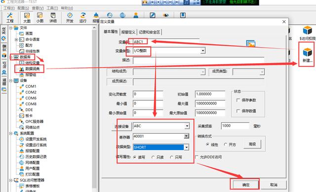
Task: Select the 读写 radio button
Action: coord(135,157)
